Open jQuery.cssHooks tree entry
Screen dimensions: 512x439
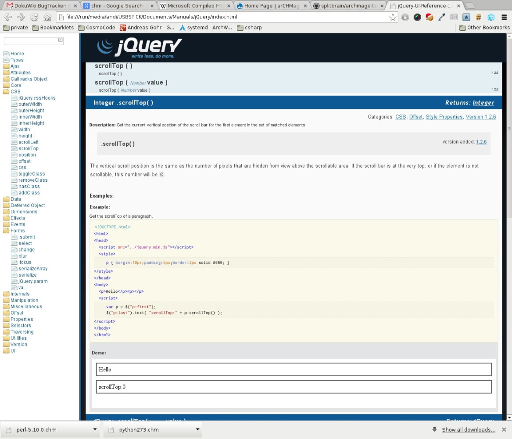(37, 97)
